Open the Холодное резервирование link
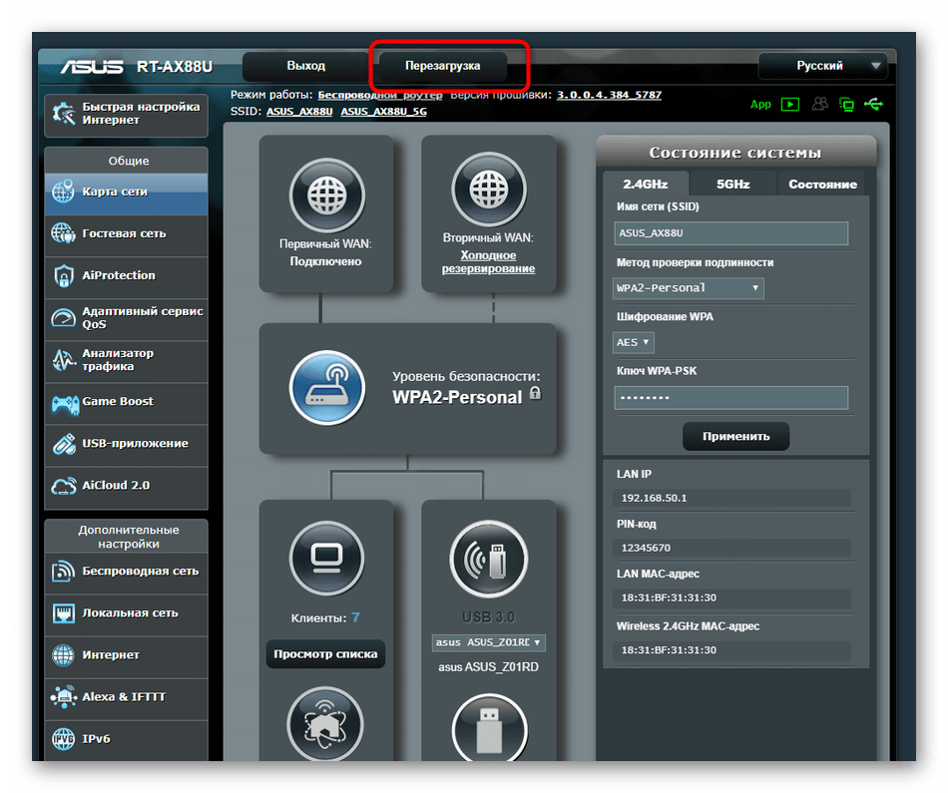Viewport: 948px width, 793px height. [489, 262]
